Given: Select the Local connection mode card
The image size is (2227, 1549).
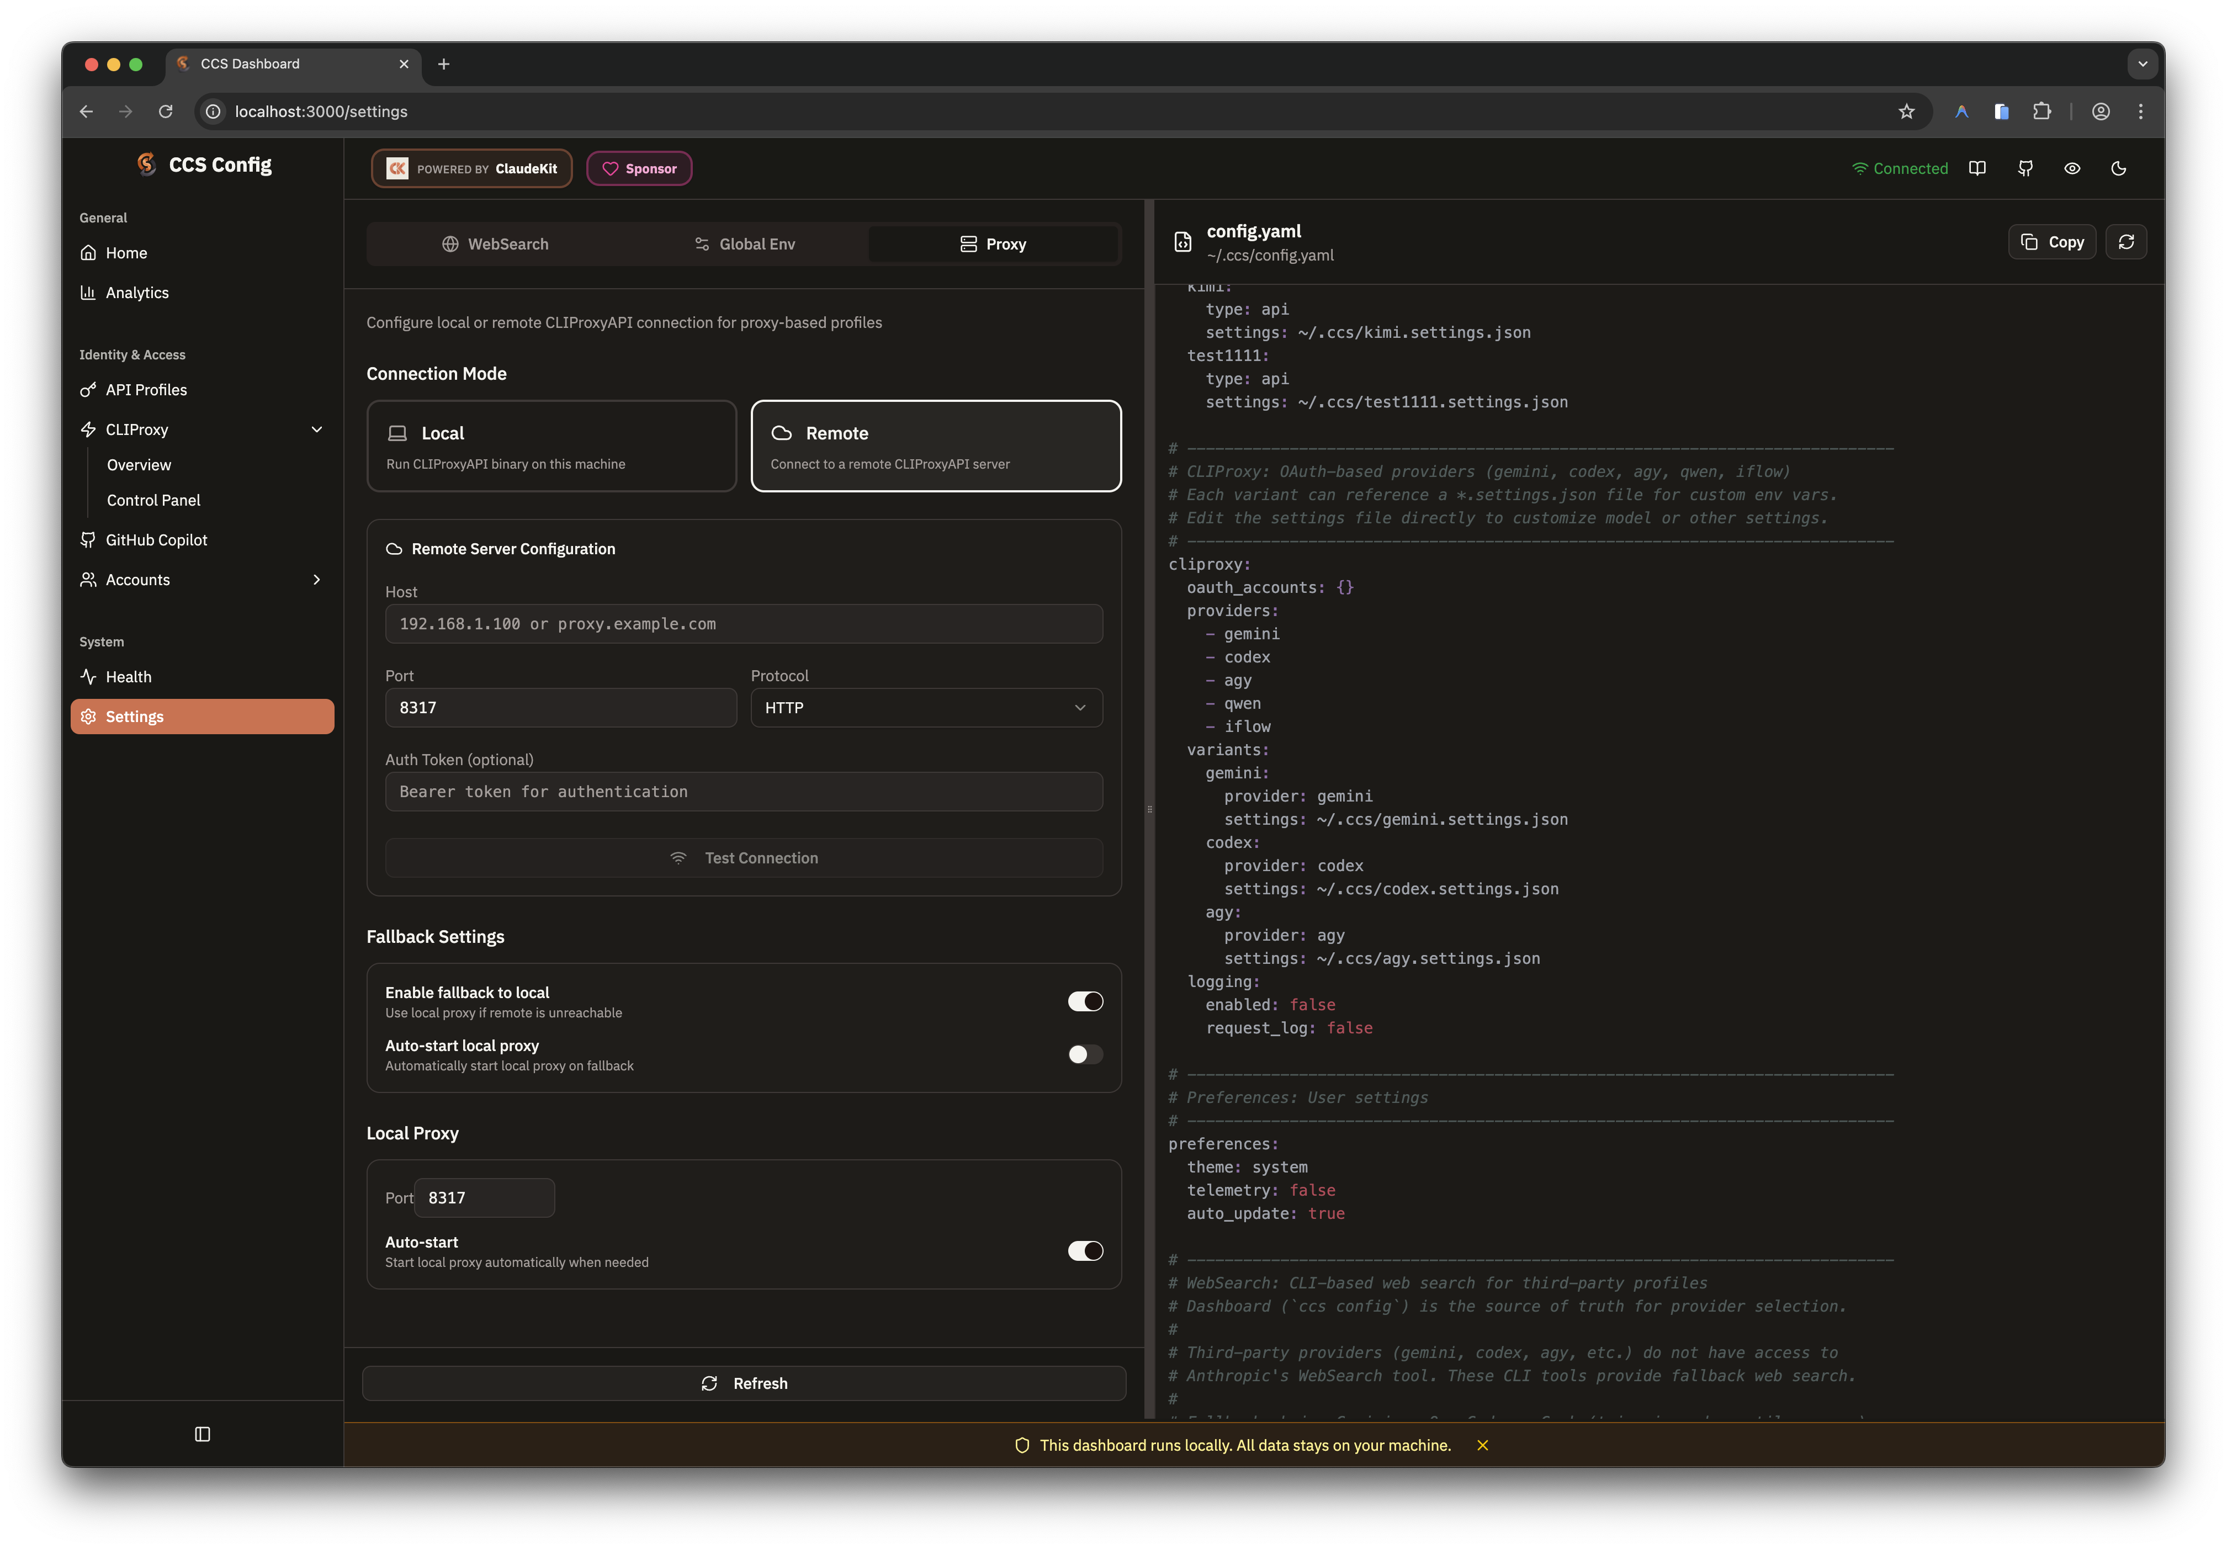Looking at the screenshot, I should (551, 445).
